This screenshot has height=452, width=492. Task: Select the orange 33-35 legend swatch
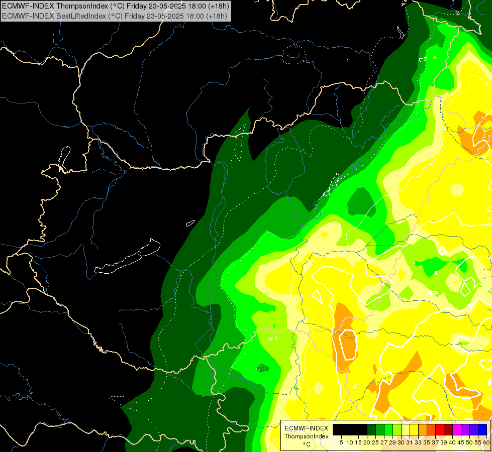(422, 429)
